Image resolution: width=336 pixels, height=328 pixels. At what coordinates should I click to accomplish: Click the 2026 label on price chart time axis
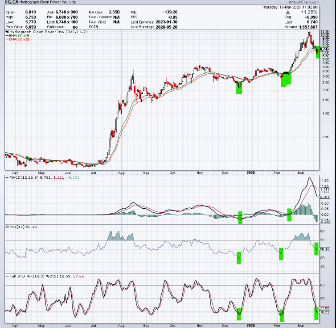251,172
